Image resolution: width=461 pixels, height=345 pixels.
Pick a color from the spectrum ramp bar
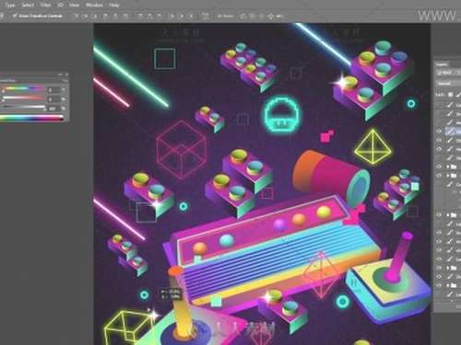click(31, 118)
